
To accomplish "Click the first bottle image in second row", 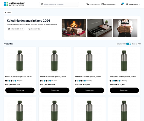I will click(20, 111).
